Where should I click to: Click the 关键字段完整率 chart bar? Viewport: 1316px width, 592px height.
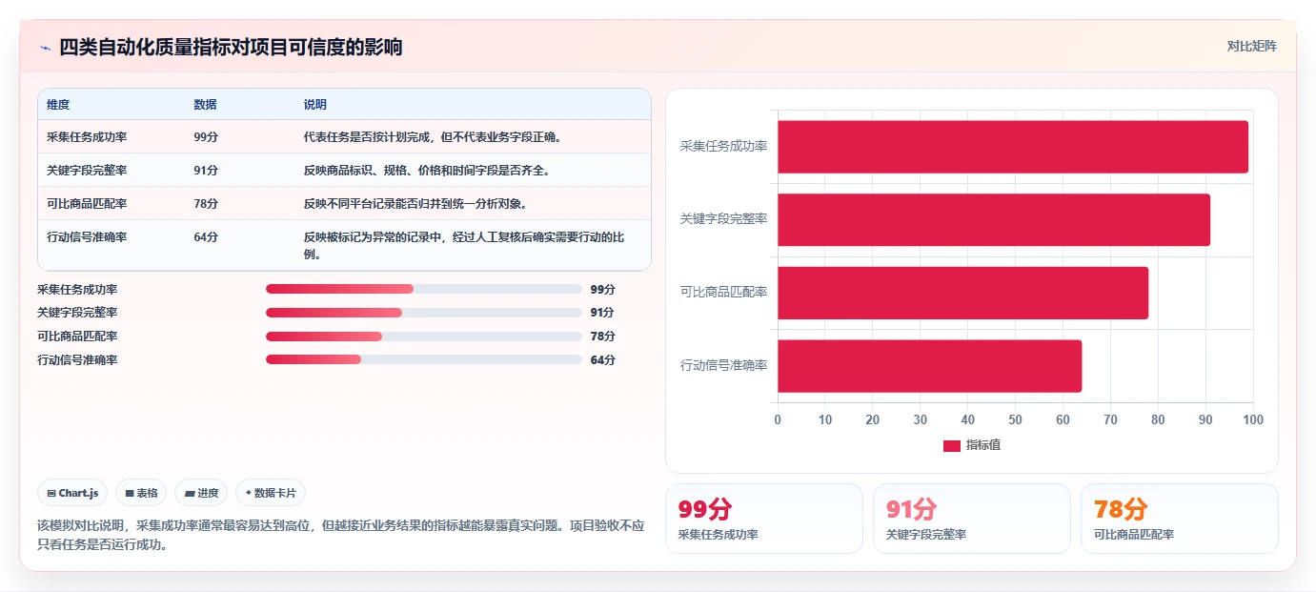(994, 219)
